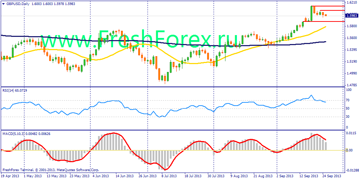Click the deepest MACD histogram bar in July
359x179 pixels.
[x=165, y=160]
